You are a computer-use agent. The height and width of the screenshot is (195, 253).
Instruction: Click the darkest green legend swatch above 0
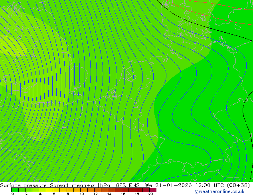(x=15, y=190)
